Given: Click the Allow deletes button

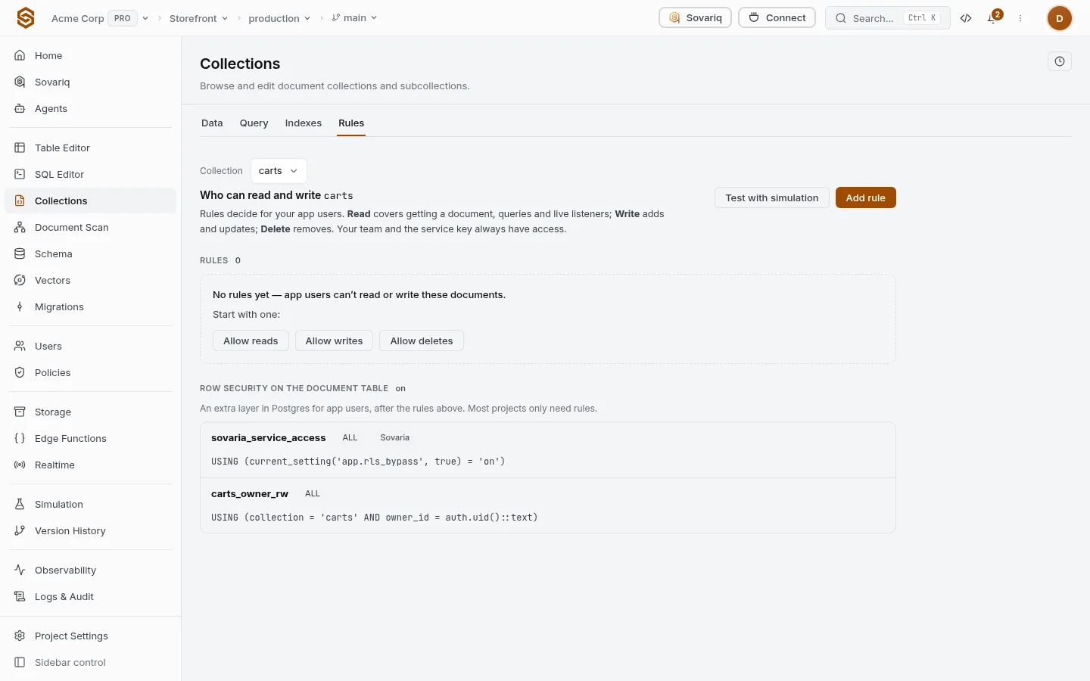Looking at the screenshot, I should 422,341.
